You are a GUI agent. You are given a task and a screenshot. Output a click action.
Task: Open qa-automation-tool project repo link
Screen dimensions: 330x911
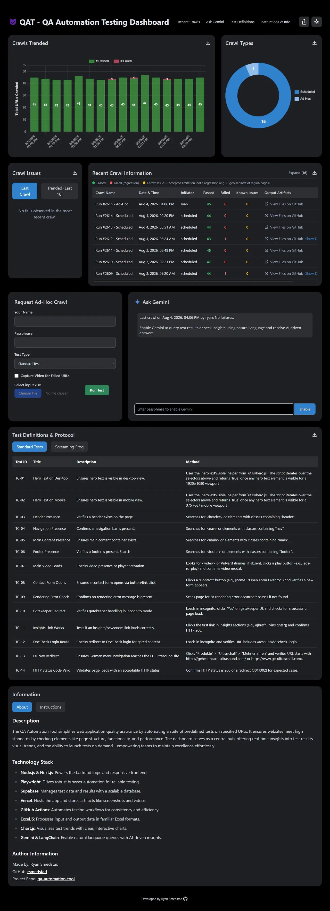tap(56, 879)
